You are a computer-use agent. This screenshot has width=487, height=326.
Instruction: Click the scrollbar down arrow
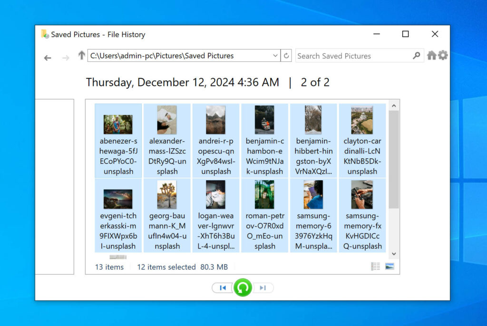tap(394, 254)
